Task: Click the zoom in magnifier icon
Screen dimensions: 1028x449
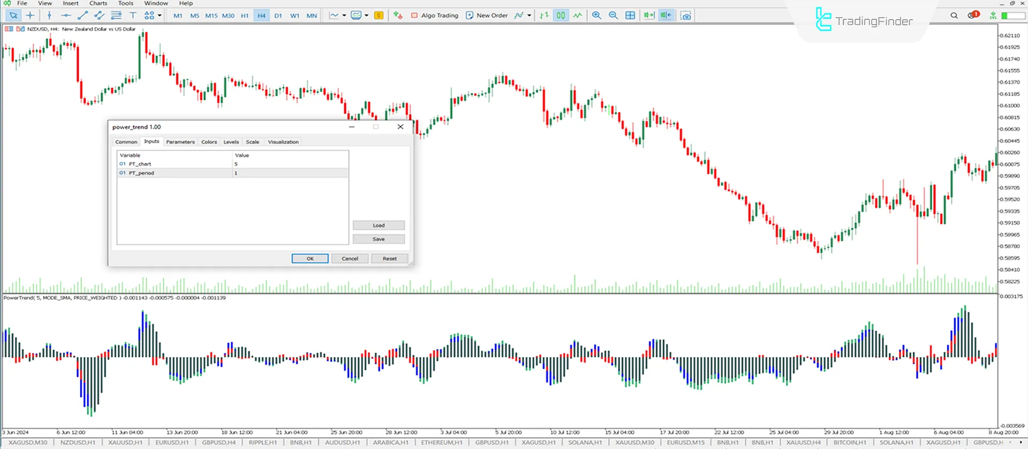Action: pyautogui.click(x=596, y=16)
